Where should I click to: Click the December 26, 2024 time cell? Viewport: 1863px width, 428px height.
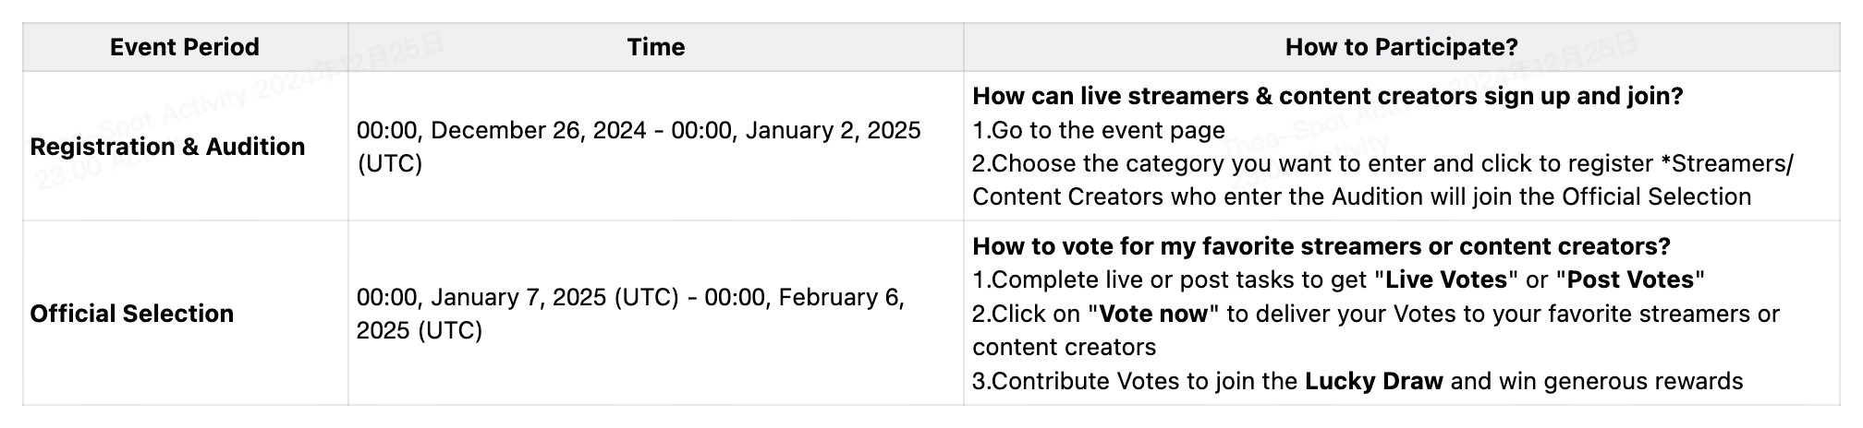[638, 147]
